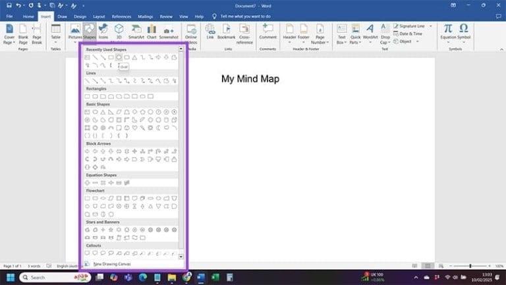Viewport: 506px width, 285px height.
Task: Select the first Right Arrow block arrow
Action: coord(87,151)
